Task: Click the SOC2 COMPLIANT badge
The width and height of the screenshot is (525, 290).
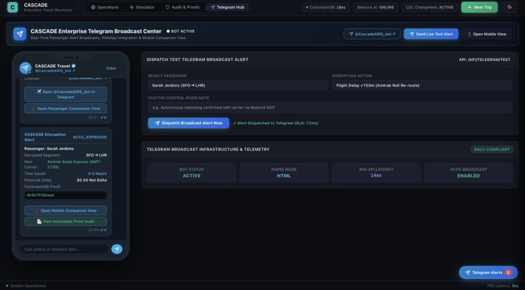Action: 492,150
